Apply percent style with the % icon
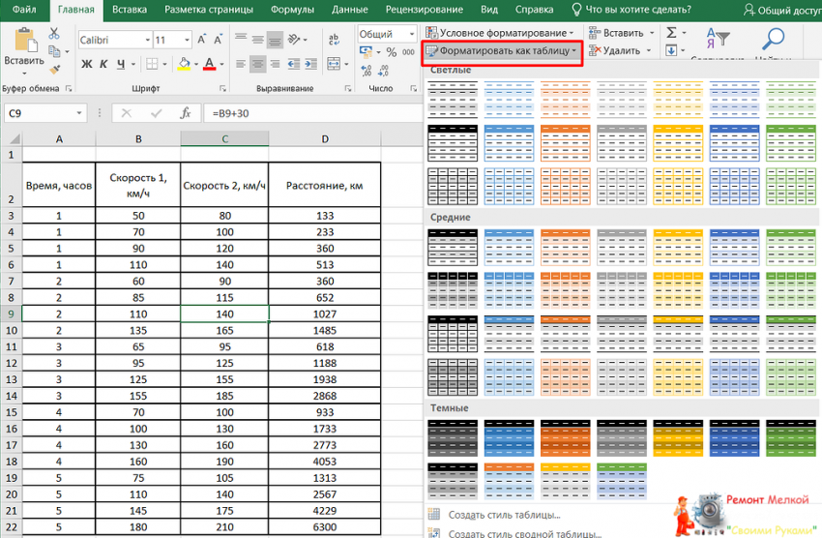822x538 pixels. pos(393,52)
